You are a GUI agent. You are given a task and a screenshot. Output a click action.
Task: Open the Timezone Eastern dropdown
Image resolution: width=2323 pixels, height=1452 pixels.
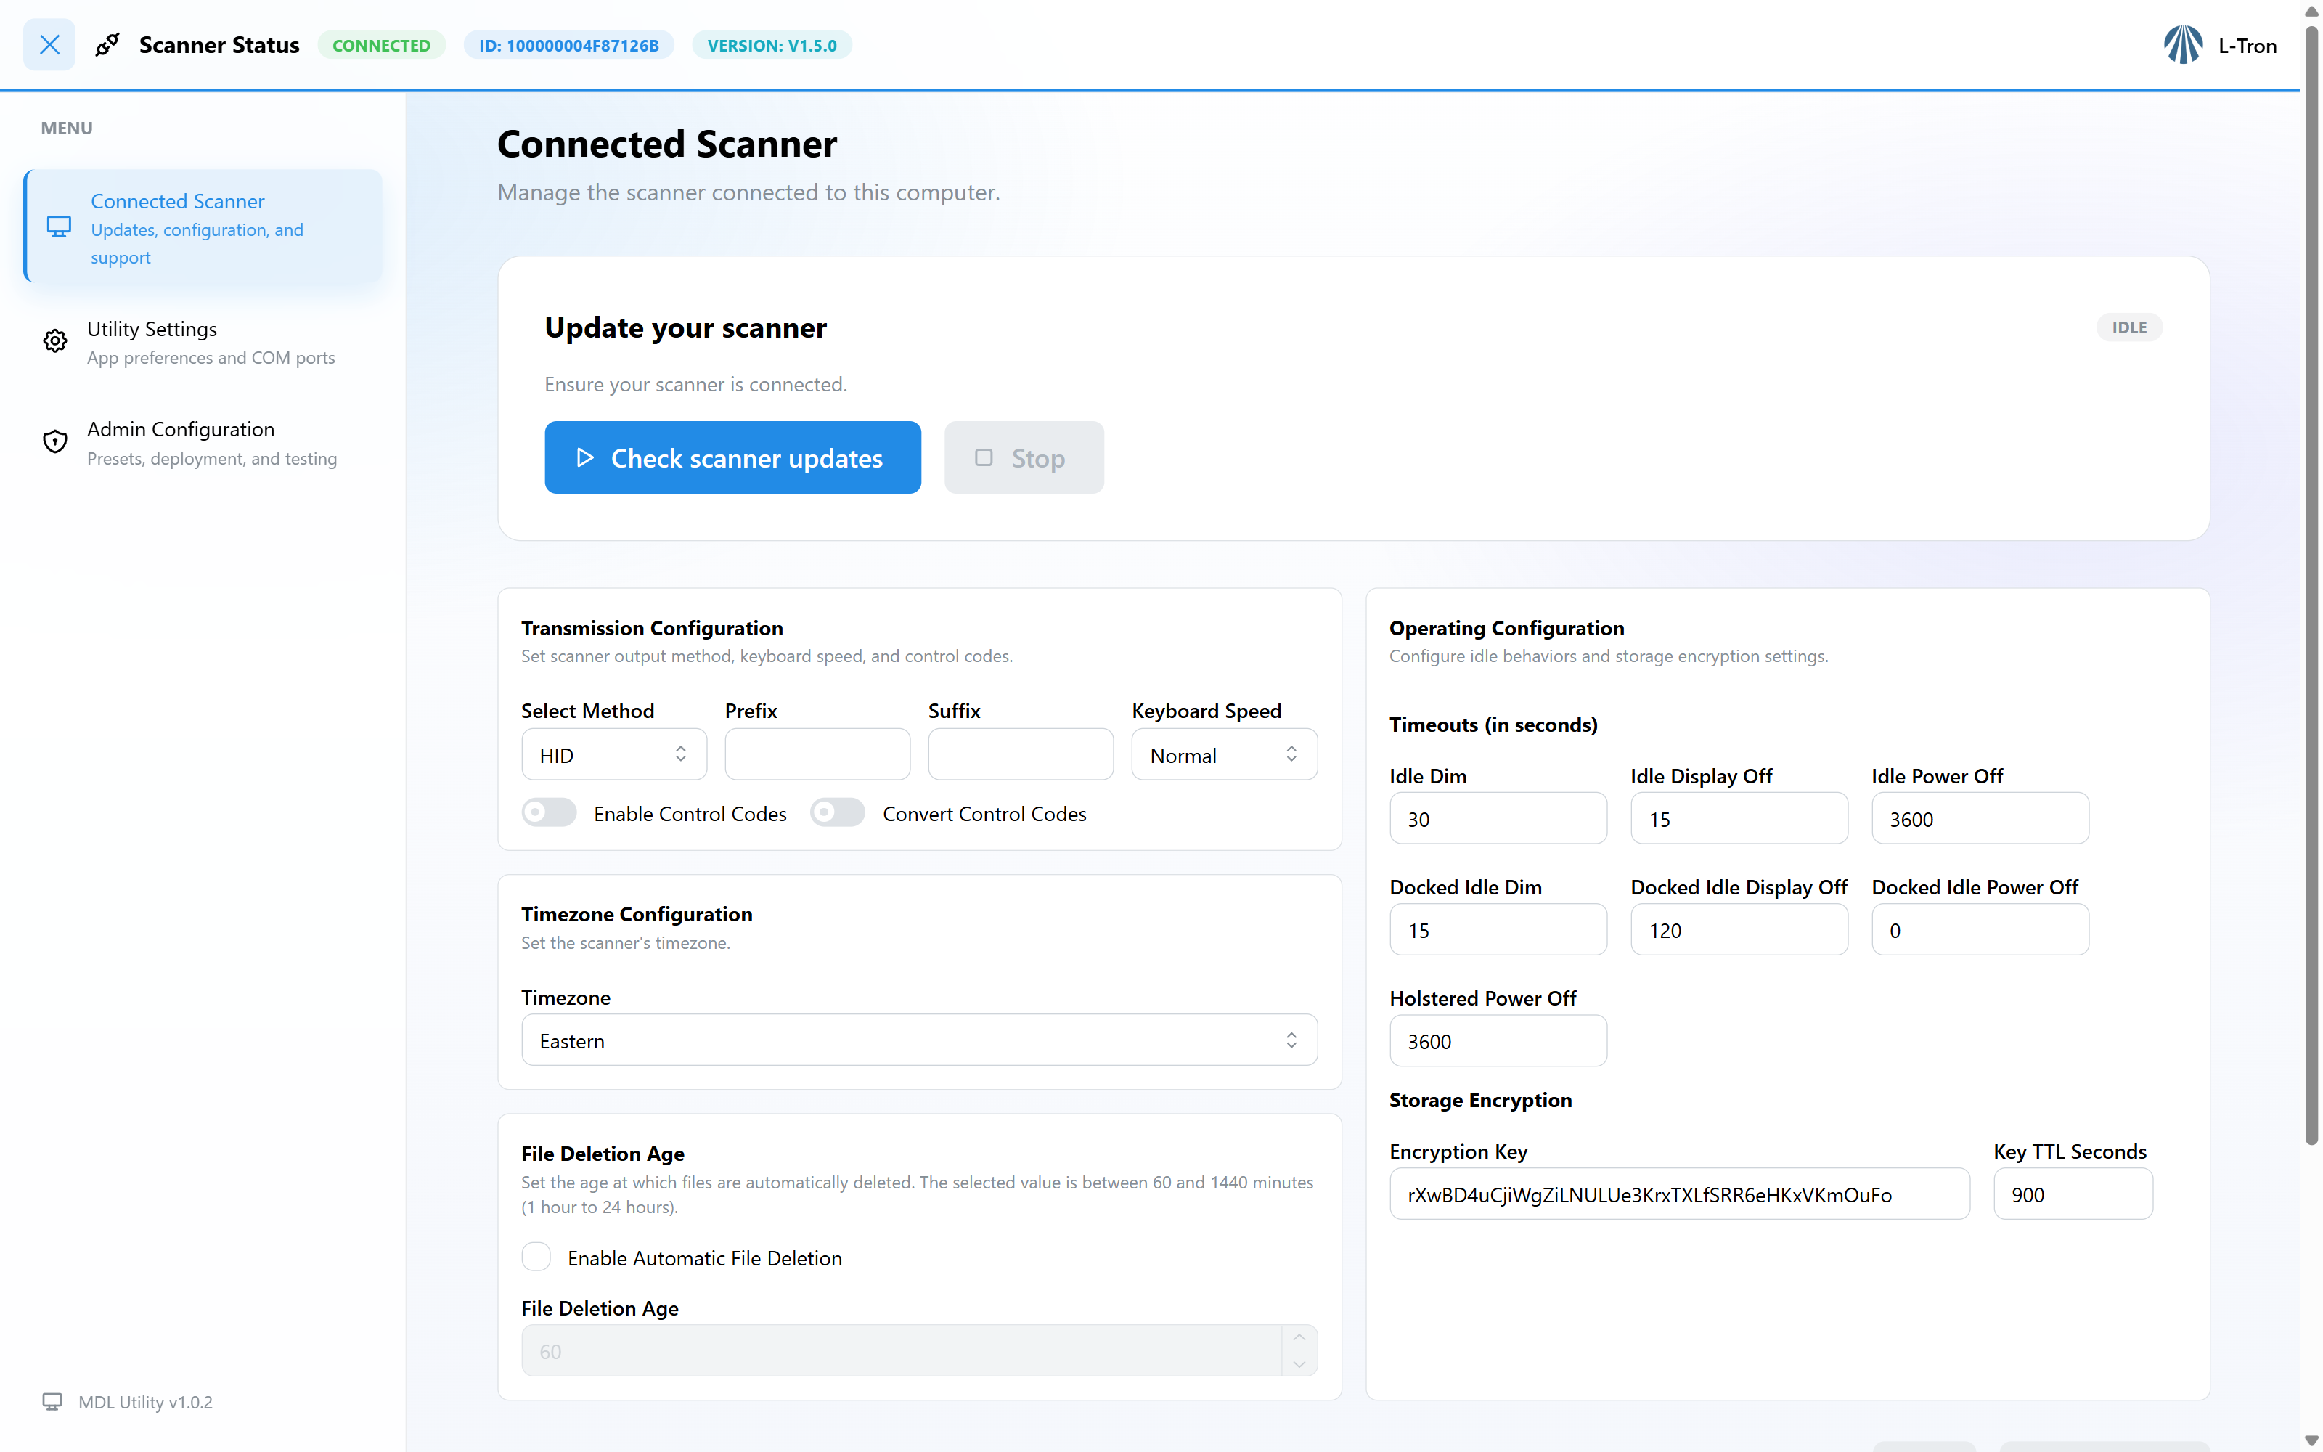coord(920,1040)
